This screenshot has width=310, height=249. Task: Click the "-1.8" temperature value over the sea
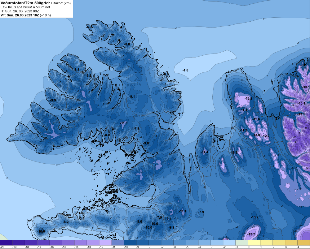[x=185, y=70]
